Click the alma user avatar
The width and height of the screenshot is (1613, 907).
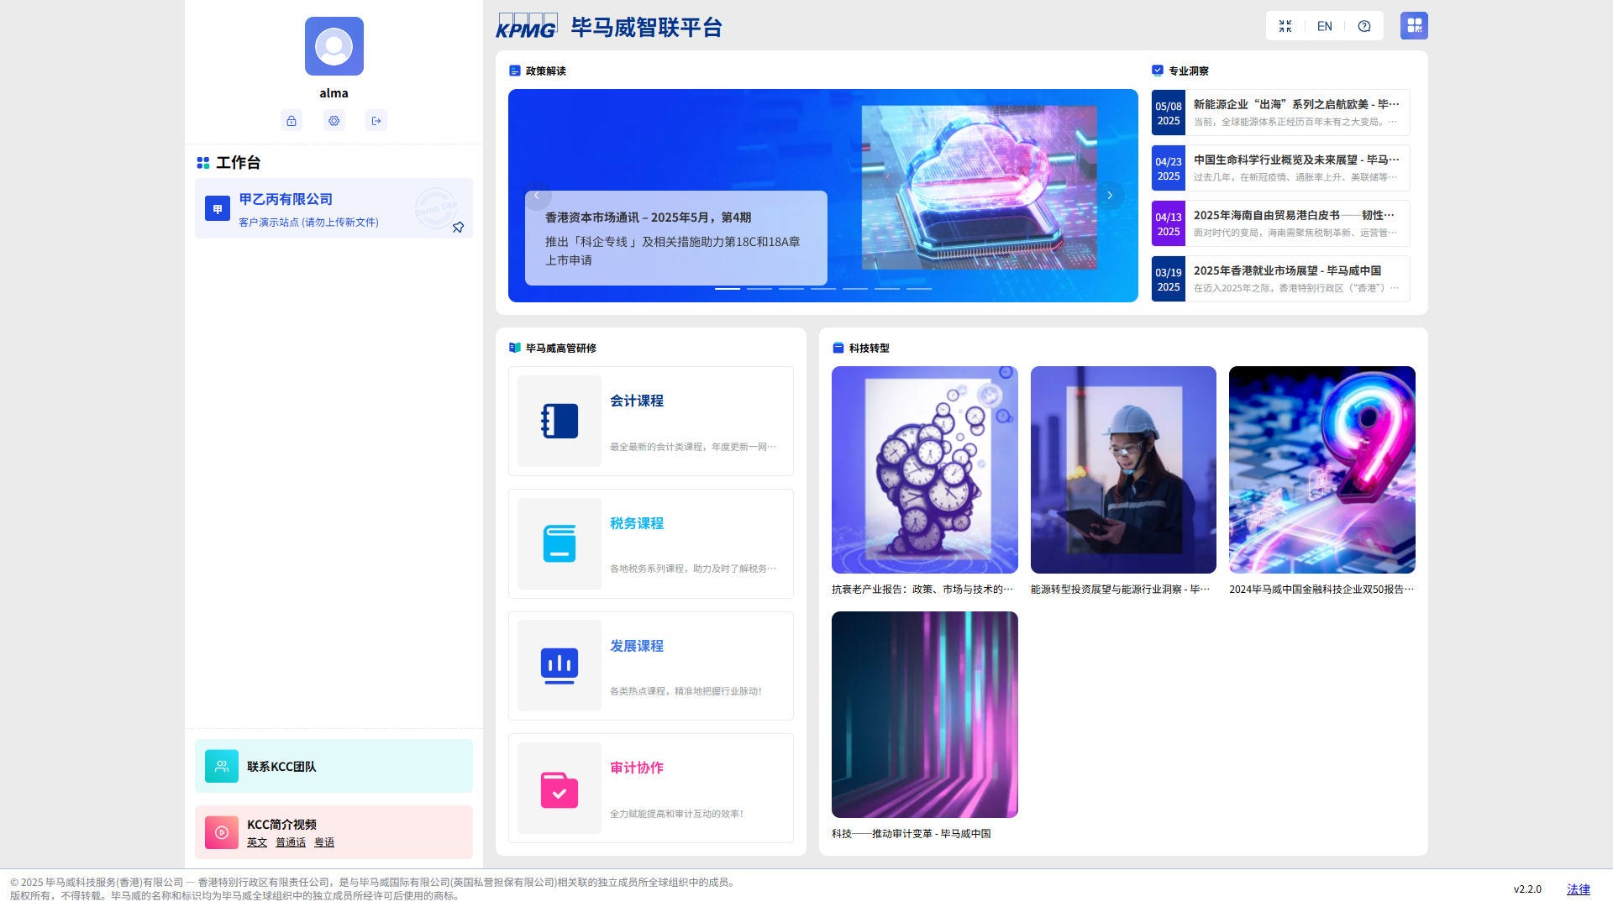pos(334,46)
